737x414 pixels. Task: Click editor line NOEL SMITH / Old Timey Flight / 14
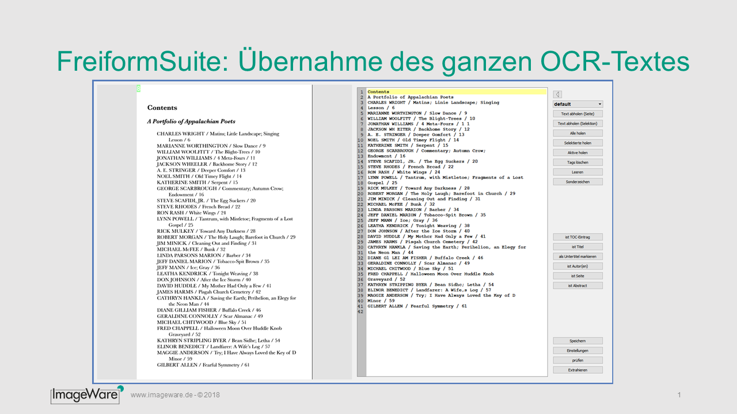[x=413, y=140]
